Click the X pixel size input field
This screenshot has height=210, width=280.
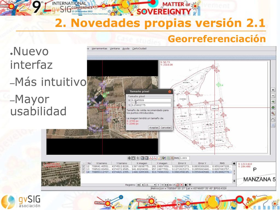point(151,100)
